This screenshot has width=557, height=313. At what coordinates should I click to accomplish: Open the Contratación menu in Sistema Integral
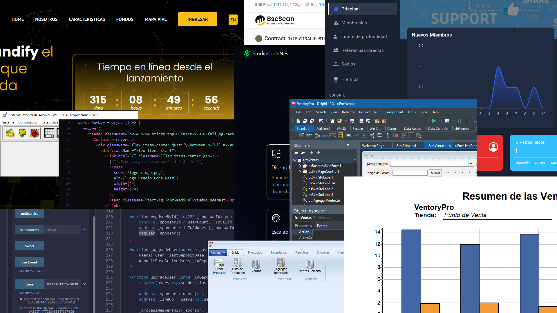[28, 122]
